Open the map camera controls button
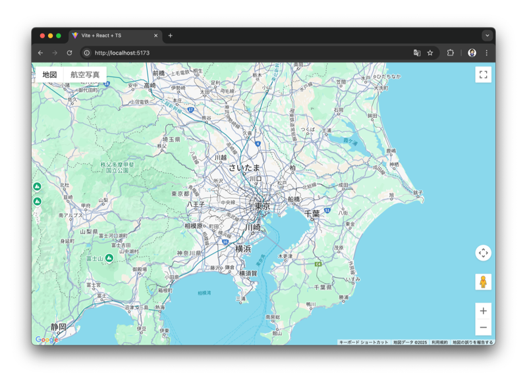This screenshot has height=379, width=527. click(x=483, y=253)
